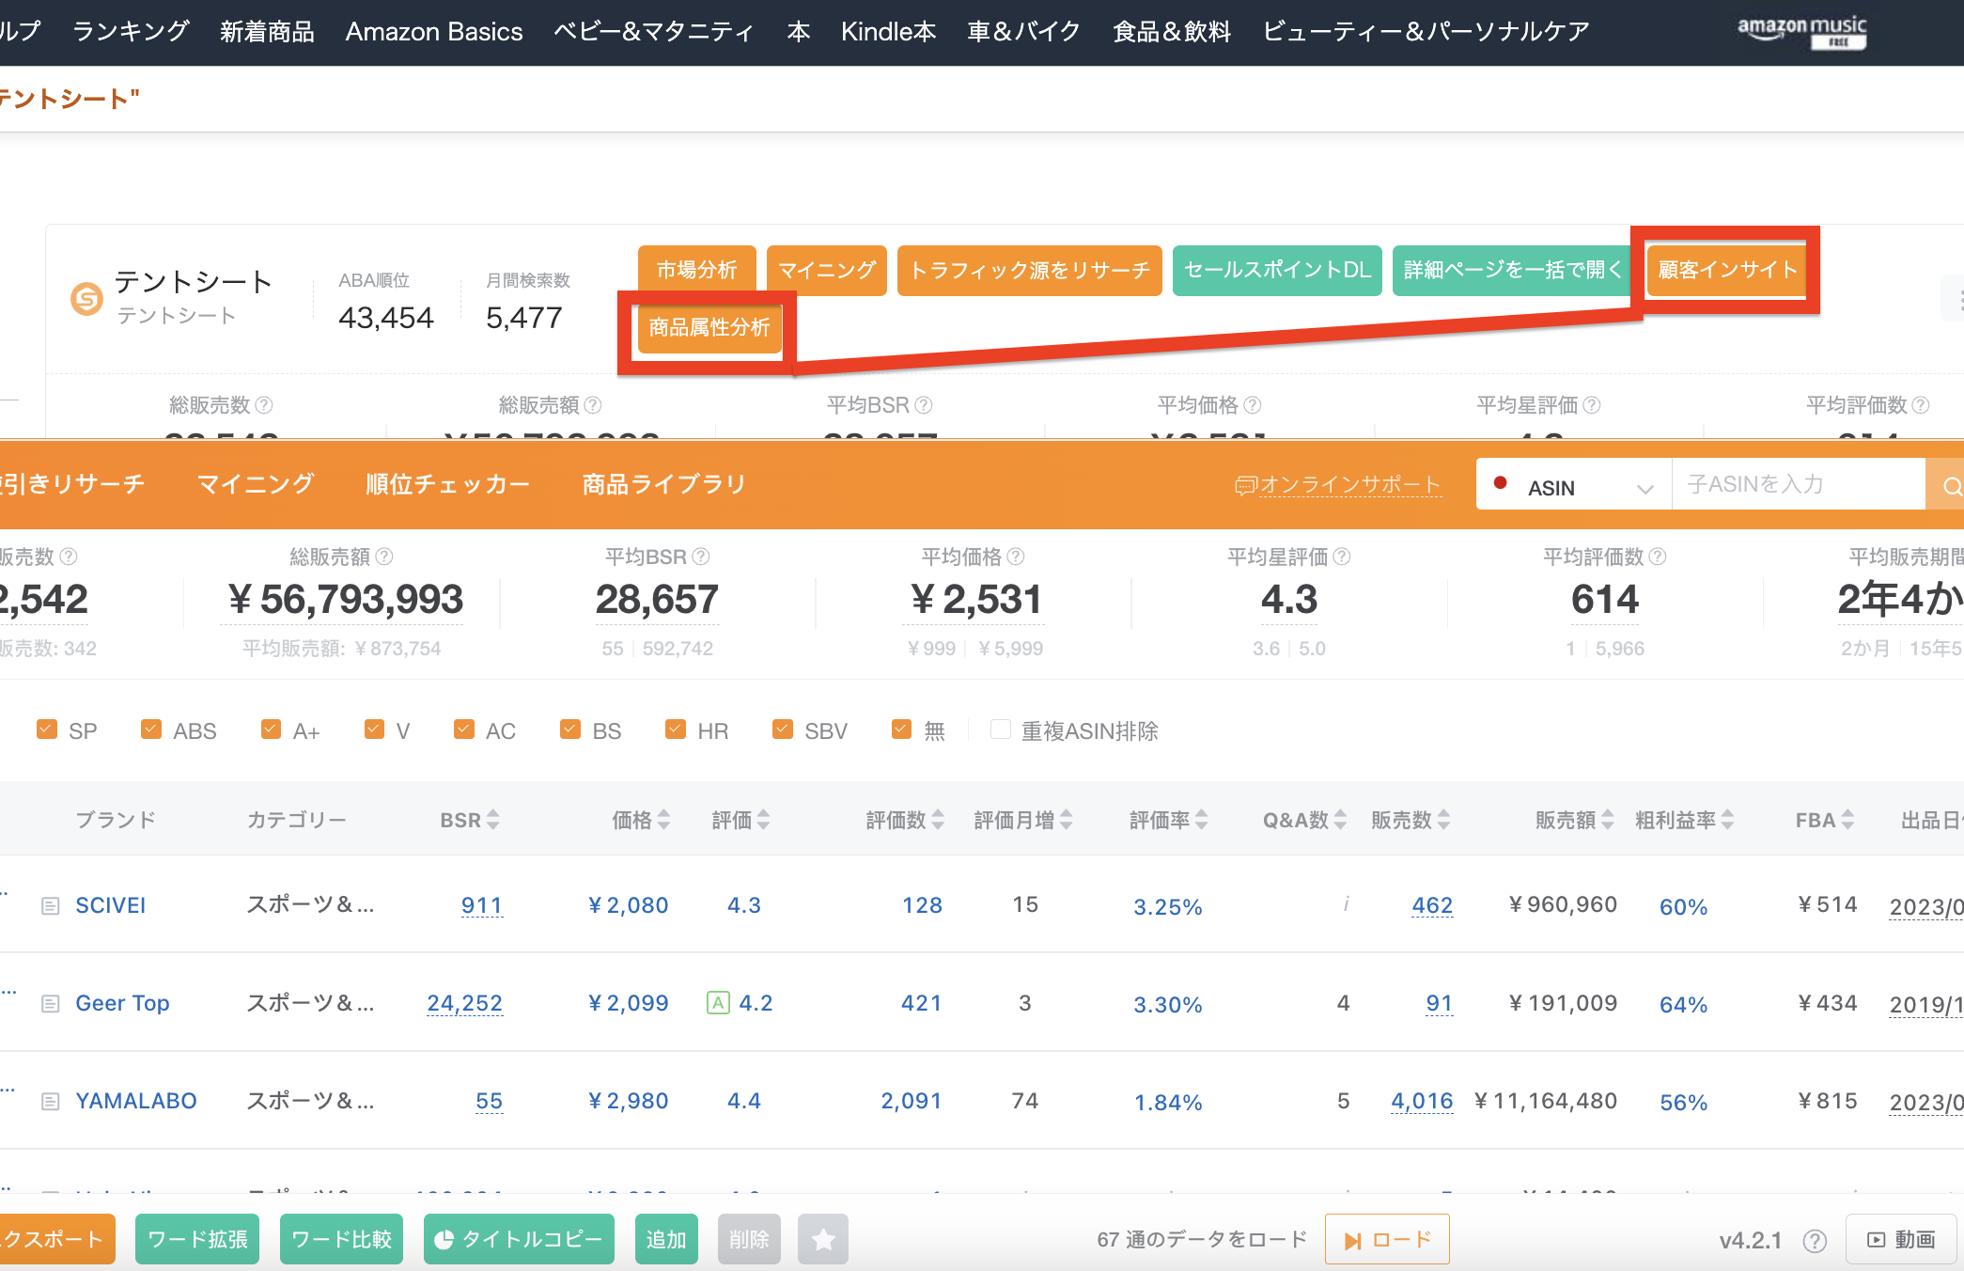
Task: Uncheck the HR checkbox
Action: click(675, 730)
